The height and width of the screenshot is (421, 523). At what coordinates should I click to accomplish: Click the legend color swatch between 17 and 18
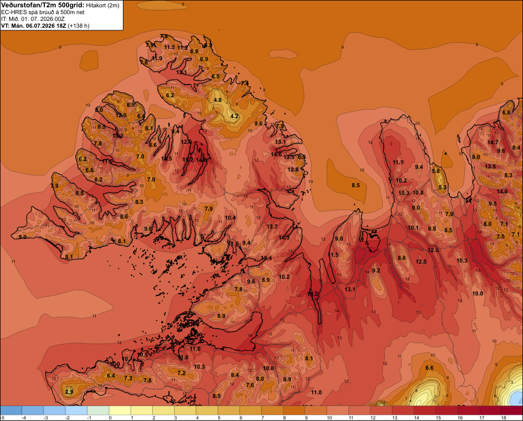pos(491,411)
